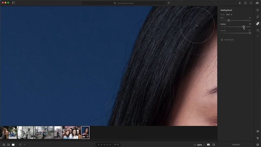Adjust the Size slider handle
The width and height of the screenshot is (261, 147).
[x=228, y=20]
